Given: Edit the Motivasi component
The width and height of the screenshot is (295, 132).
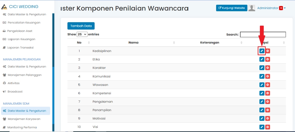Looking at the screenshot, I should click(x=262, y=118).
